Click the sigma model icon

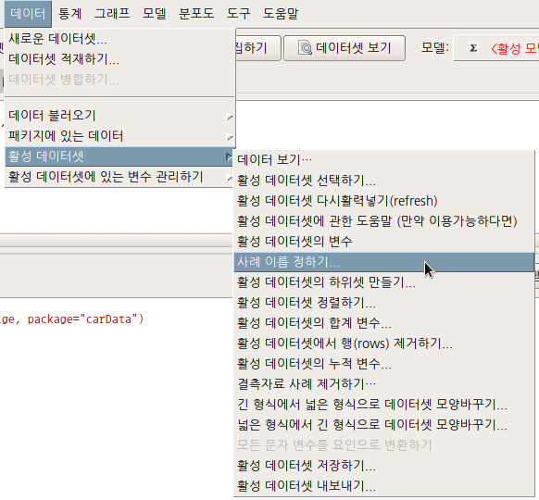[x=473, y=48]
